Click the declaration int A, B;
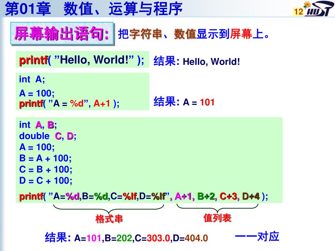 click(x=38, y=125)
